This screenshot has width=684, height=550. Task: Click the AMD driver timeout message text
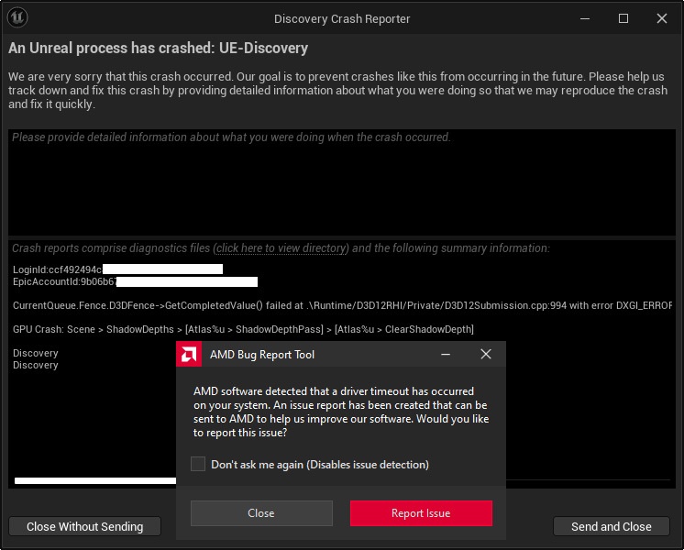[341, 412]
